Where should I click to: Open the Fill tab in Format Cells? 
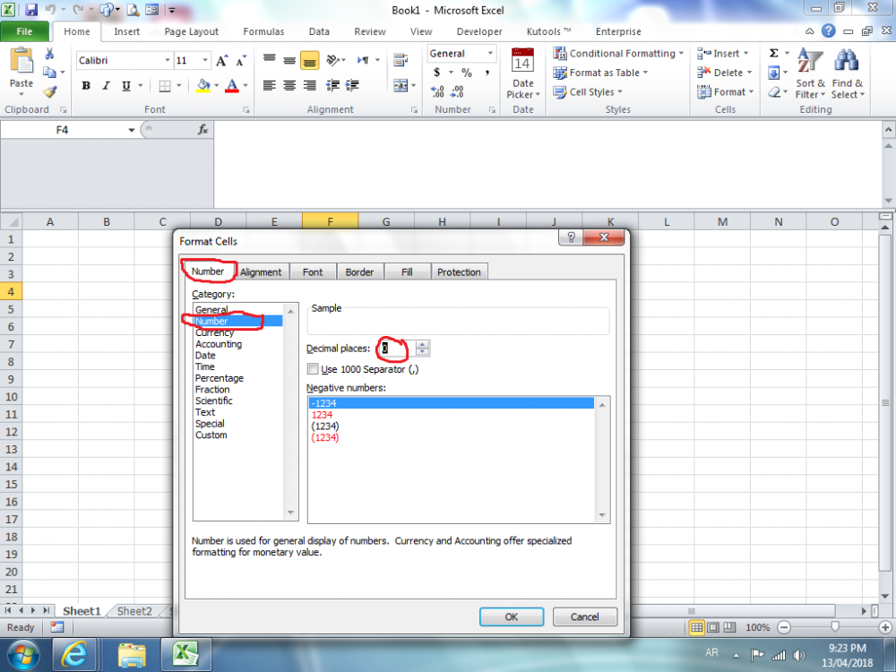[407, 272]
